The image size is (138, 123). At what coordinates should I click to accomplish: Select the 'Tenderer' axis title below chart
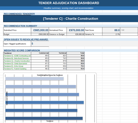click(x=50, y=121)
